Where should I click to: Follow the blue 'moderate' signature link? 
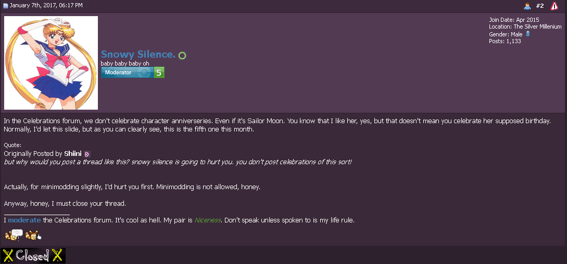coord(24,220)
